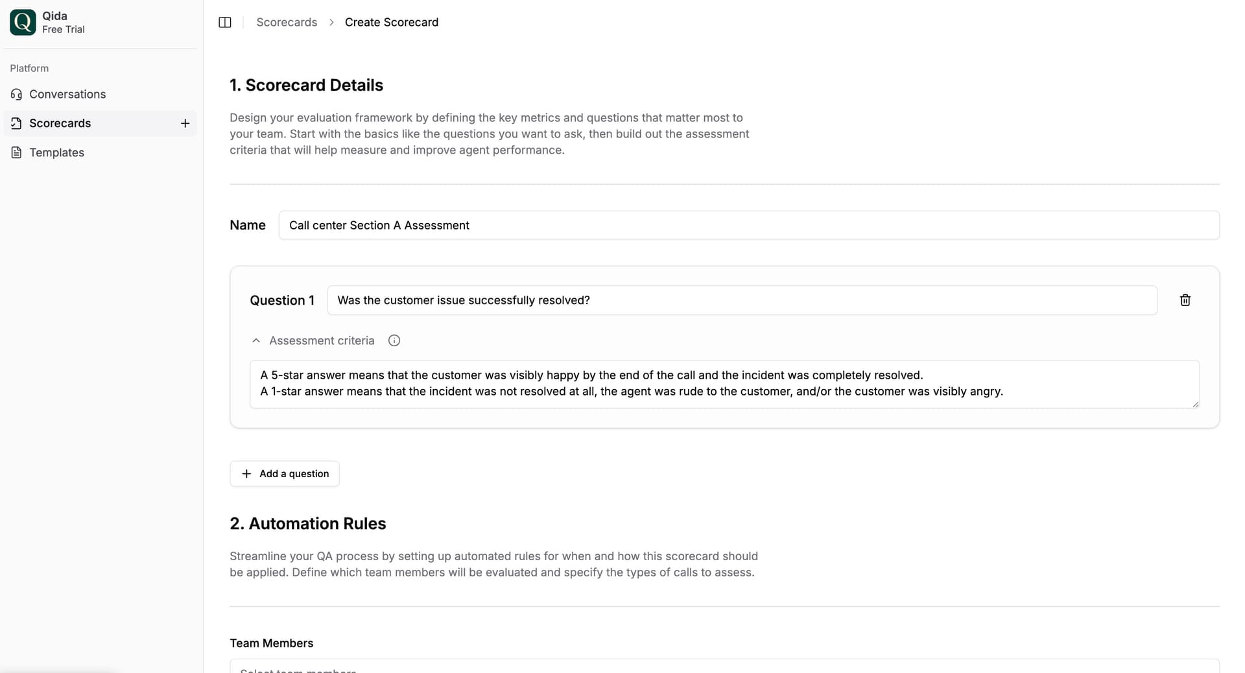This screenshot has width=1245, height=673.
Task: Collapse the Assessment criteria chevron
Action: pos(256,340)
